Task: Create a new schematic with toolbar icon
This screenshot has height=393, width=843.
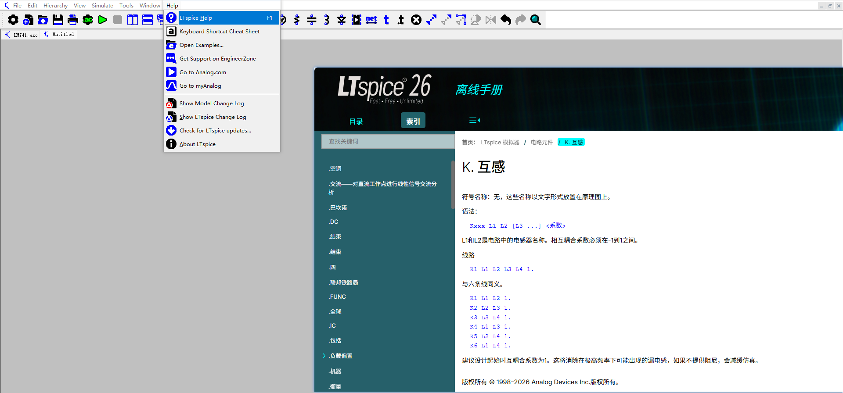Action: click(x=28, y=20)
